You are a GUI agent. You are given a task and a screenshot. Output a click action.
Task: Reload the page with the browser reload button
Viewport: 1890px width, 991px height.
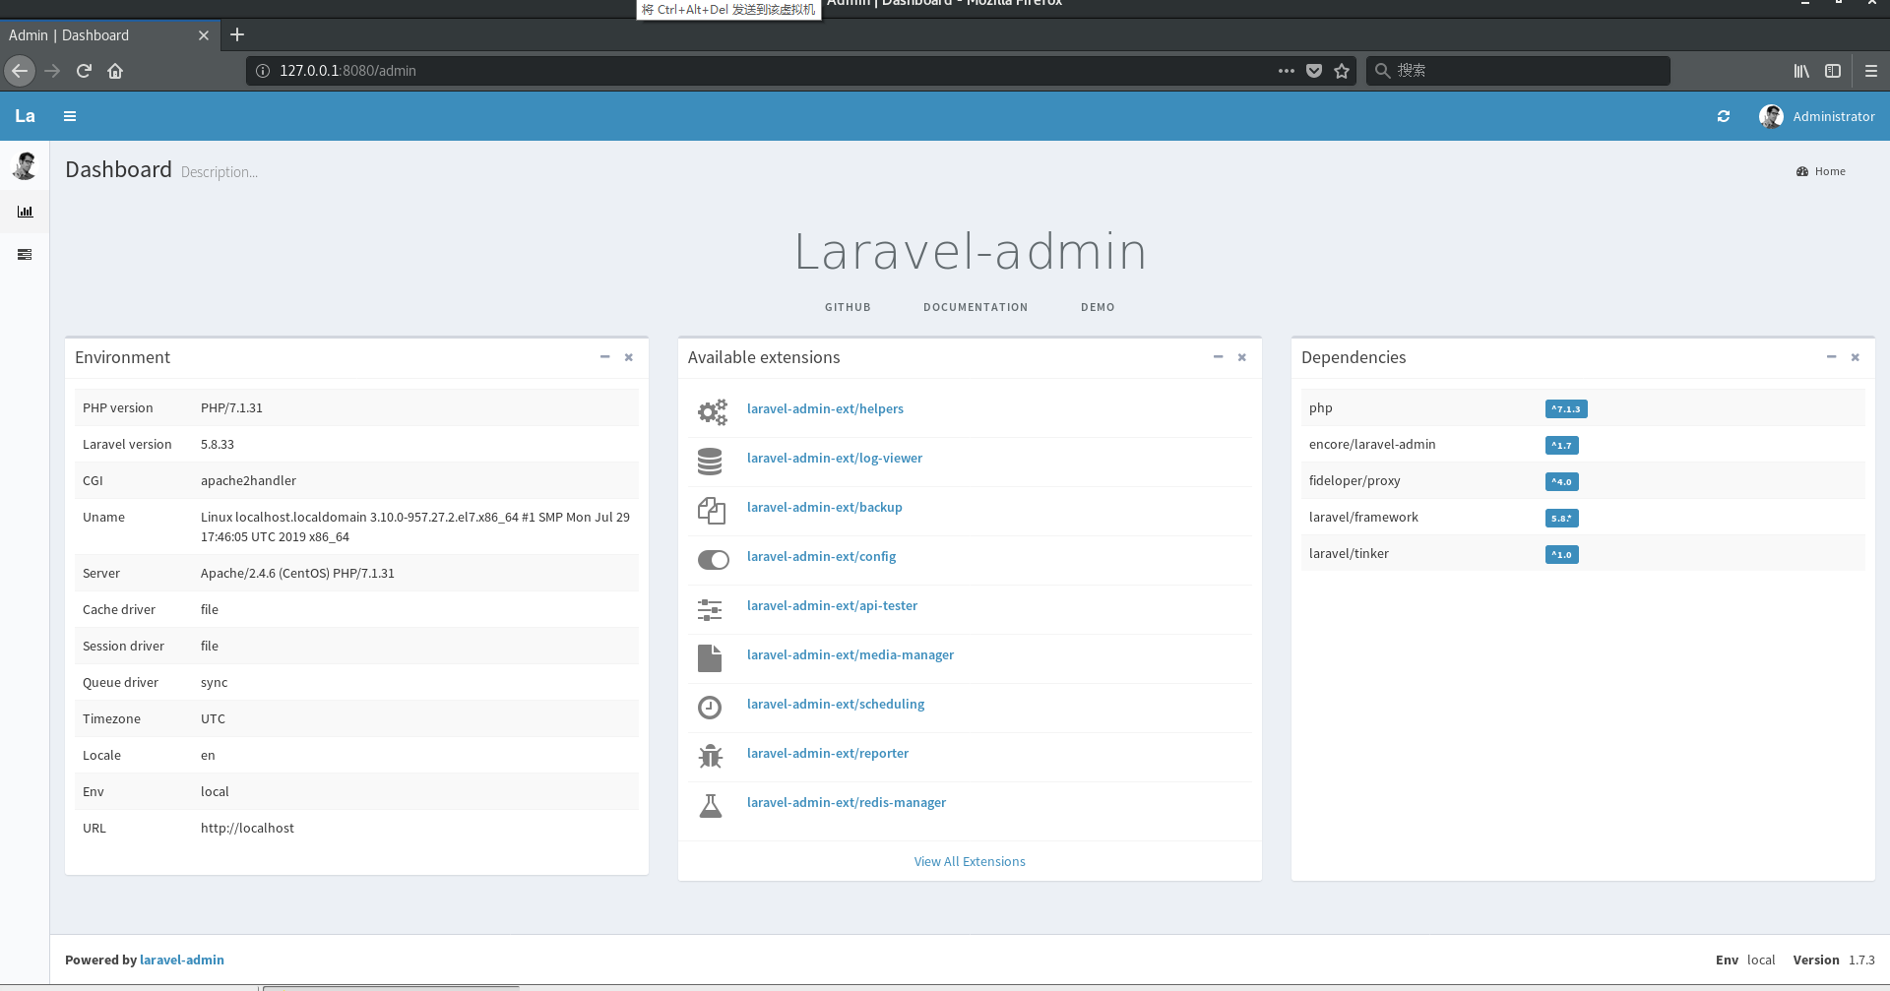(84, 71)
